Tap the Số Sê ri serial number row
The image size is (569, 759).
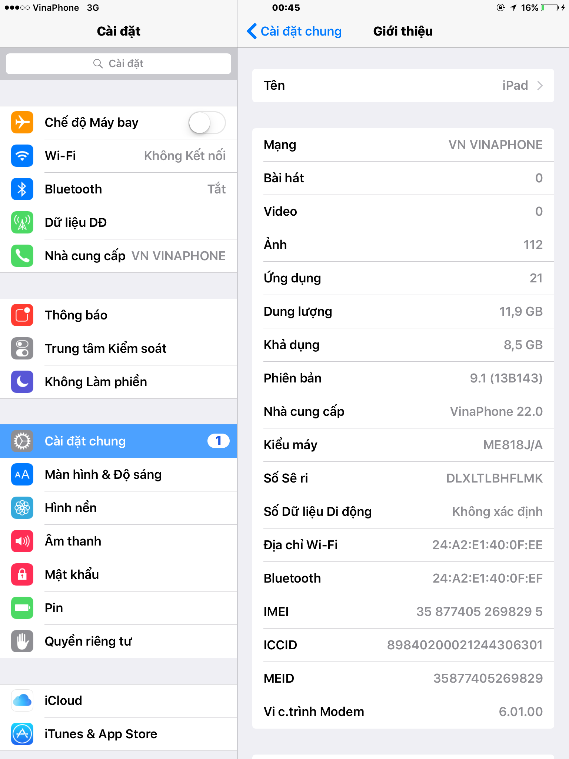coord(403,478)
